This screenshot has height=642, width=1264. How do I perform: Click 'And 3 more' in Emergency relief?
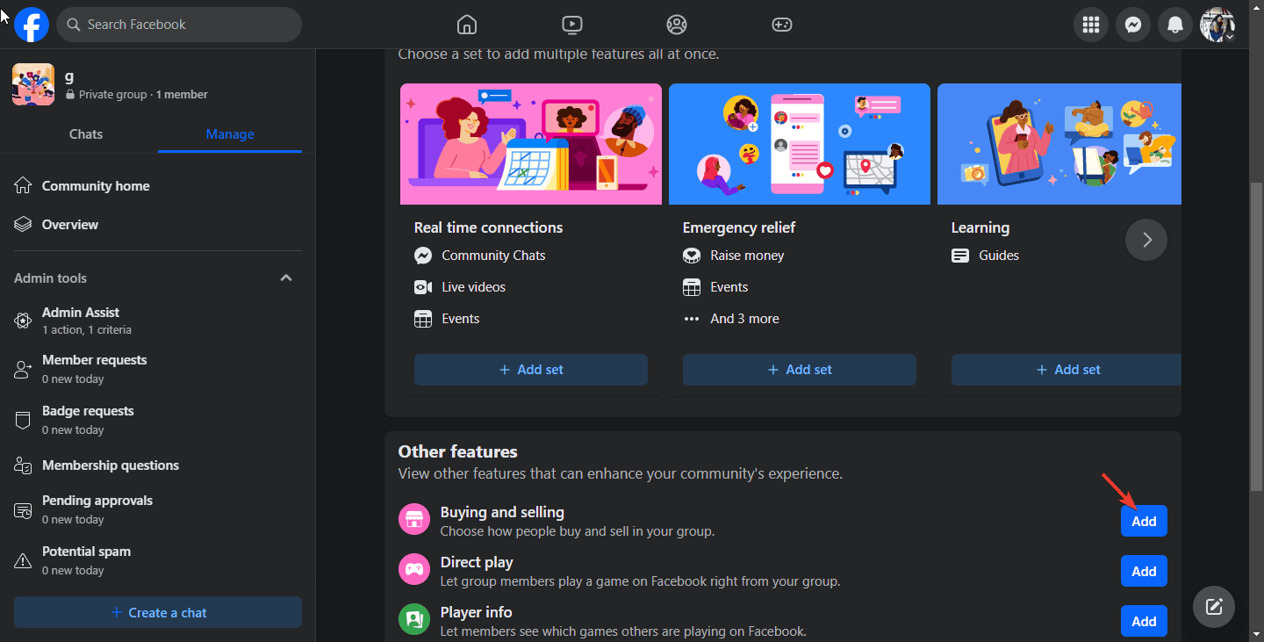click(744, 319)
